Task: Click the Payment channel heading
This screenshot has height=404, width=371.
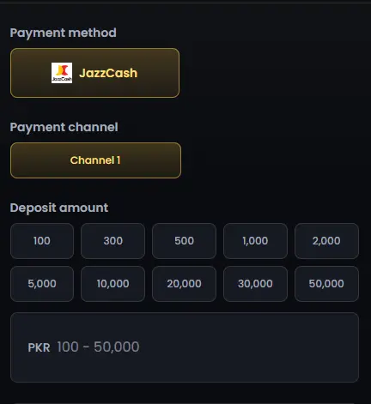Action: [x=64, y=127]
